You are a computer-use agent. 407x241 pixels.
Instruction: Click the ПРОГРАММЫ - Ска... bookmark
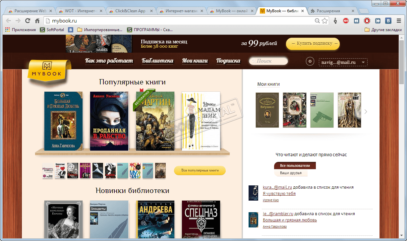[x=150, y=30]
